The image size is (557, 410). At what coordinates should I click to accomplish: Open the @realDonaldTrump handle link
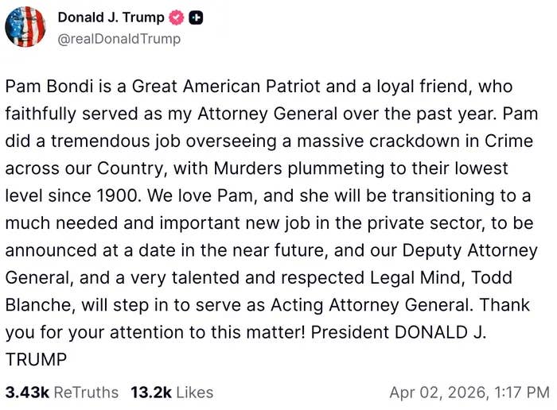point(119,38)
